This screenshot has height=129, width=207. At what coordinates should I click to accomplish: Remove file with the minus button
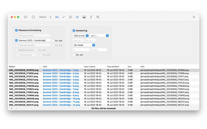tap(17, 108)
